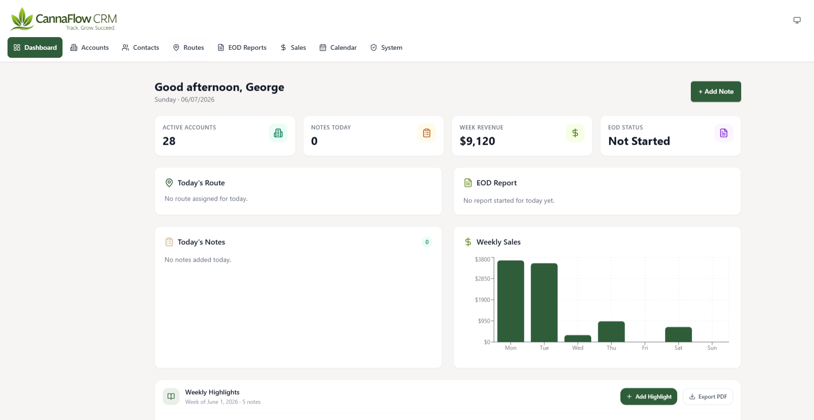This screenshot has width=814, height=420.
Task: Go to the Sales tab
Action: click(293, 47)
